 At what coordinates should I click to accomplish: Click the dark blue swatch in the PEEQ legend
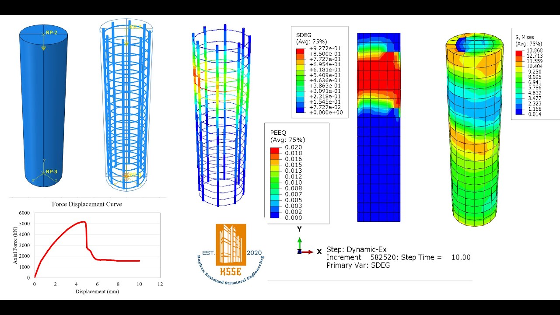pyautogui.click(x=274, y=215)
